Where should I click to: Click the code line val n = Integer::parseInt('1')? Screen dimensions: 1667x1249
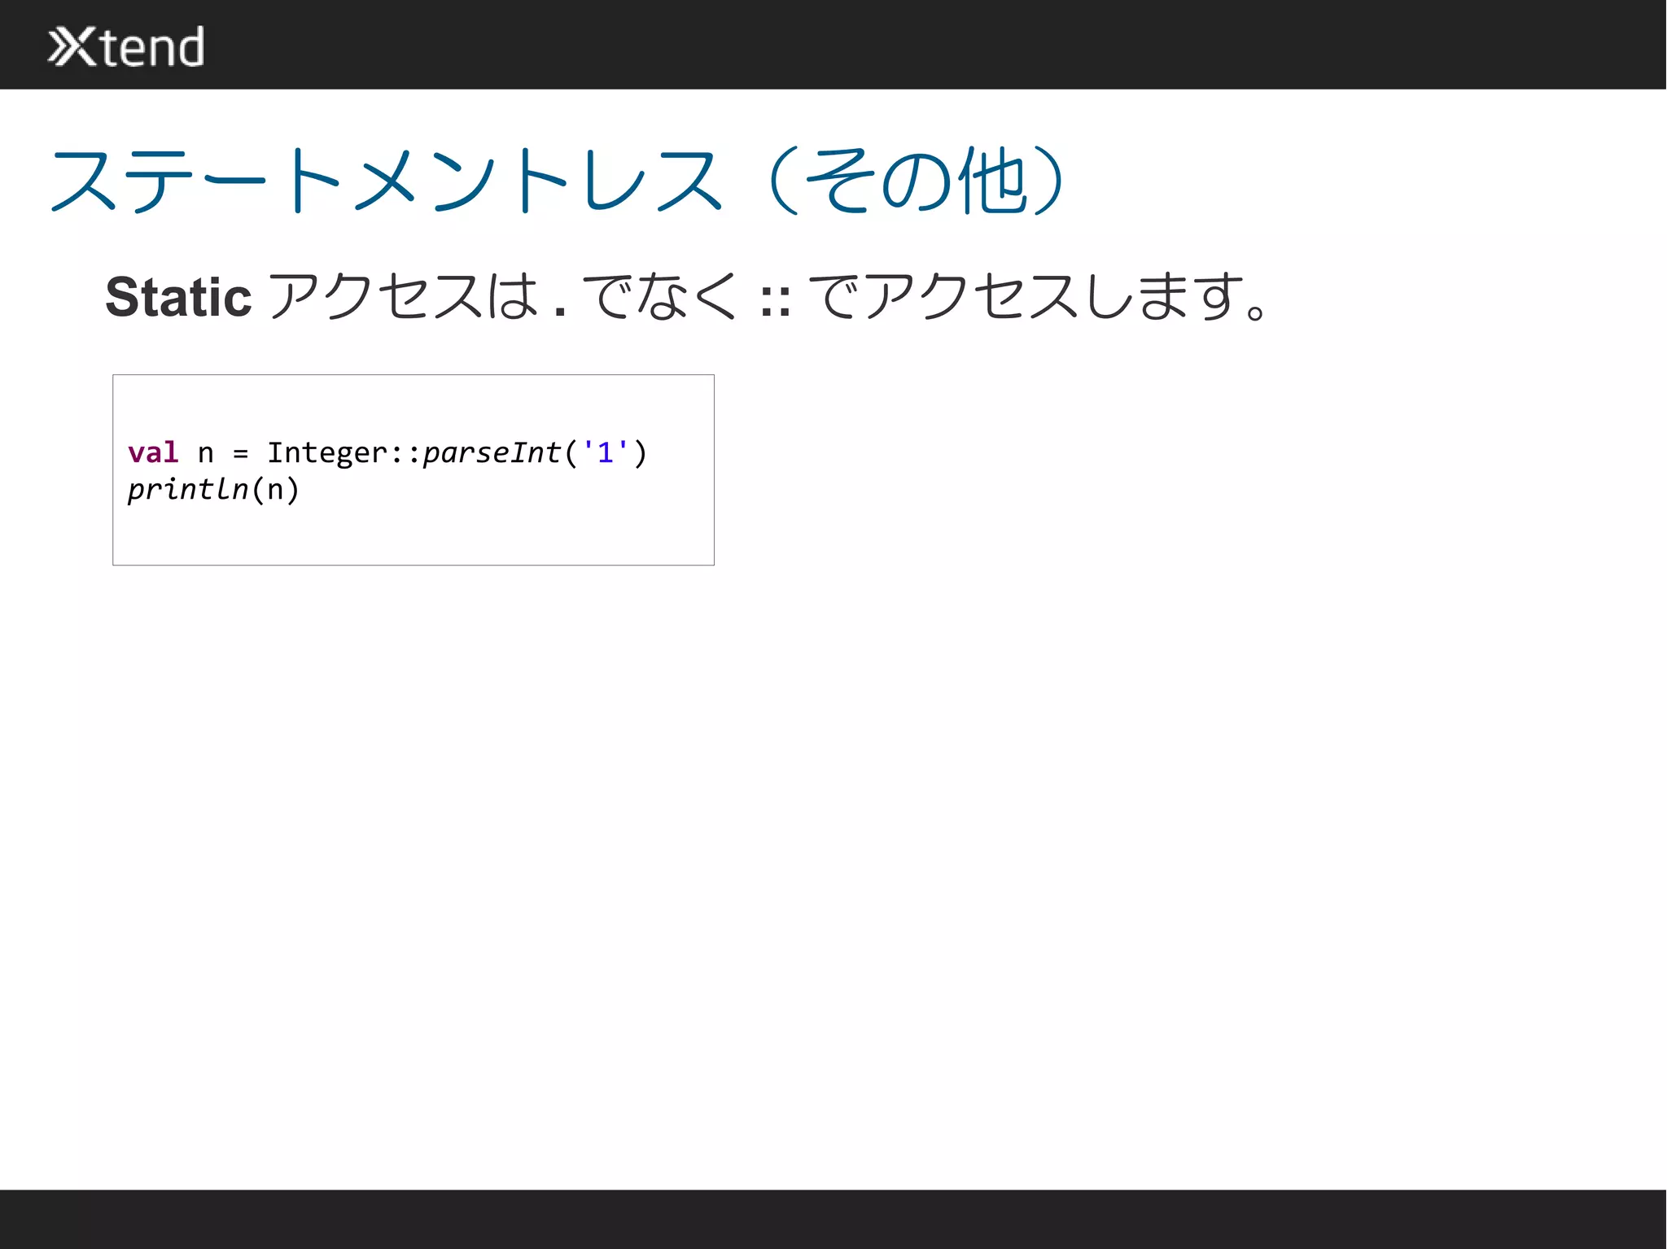point(387,452)
